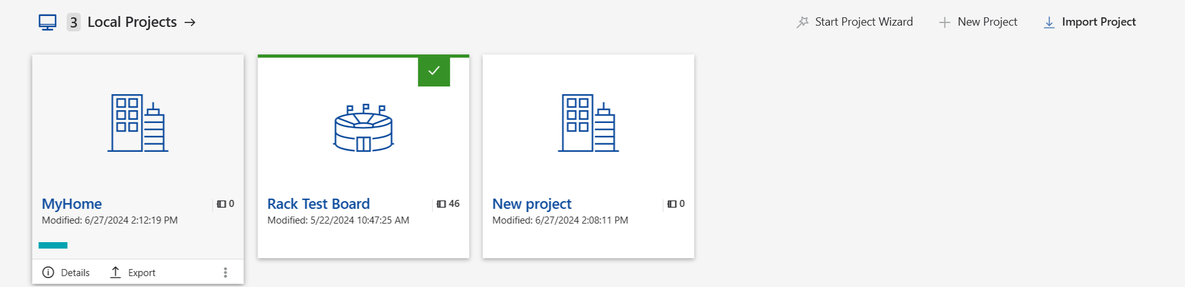Click the Export button on MyHome card
Viewport: 1185px width, 287px height.
click(133, 272)
